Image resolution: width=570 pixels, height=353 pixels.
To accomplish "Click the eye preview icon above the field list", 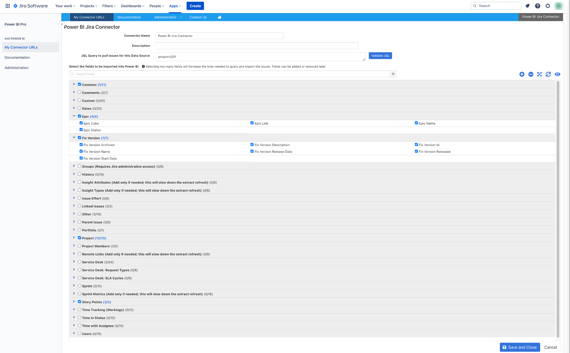I will click(x=557, y=74).
